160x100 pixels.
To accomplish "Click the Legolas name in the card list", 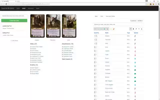I will pyautogui.click(x=107, y=51).
